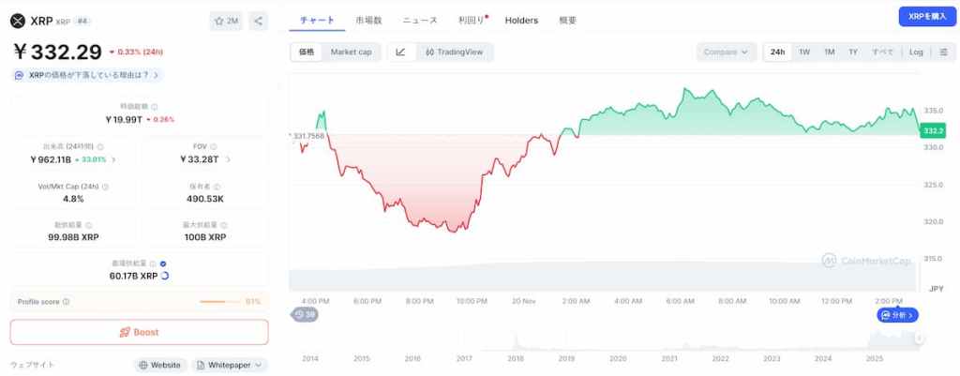Click the #4 rank badge

click(x=82, y=21)
